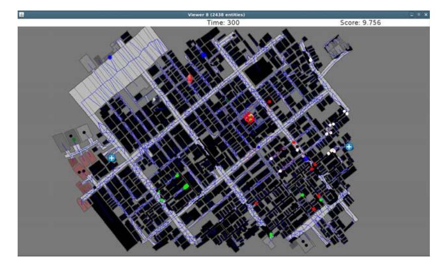The image size is (448, 268).
Task: Select the green agent at the map's bottom edge
Action: click(271, 235)
